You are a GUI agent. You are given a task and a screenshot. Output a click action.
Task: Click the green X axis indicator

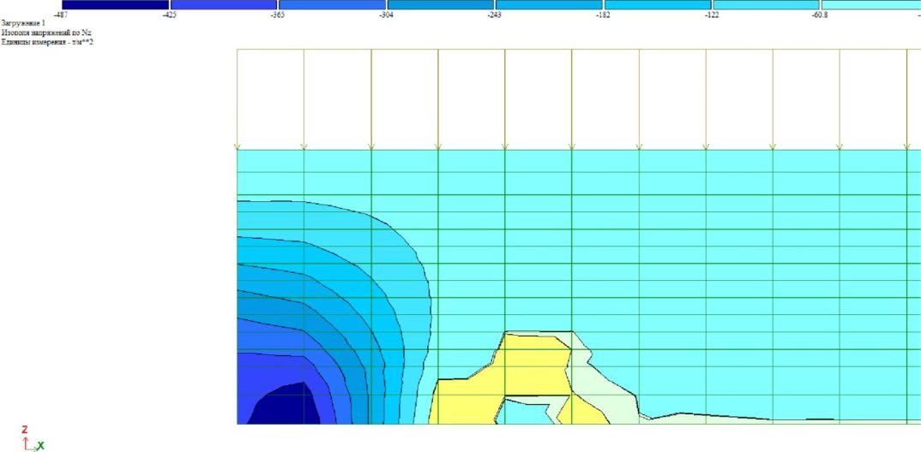pyautogui.click(x=40, y=446)
